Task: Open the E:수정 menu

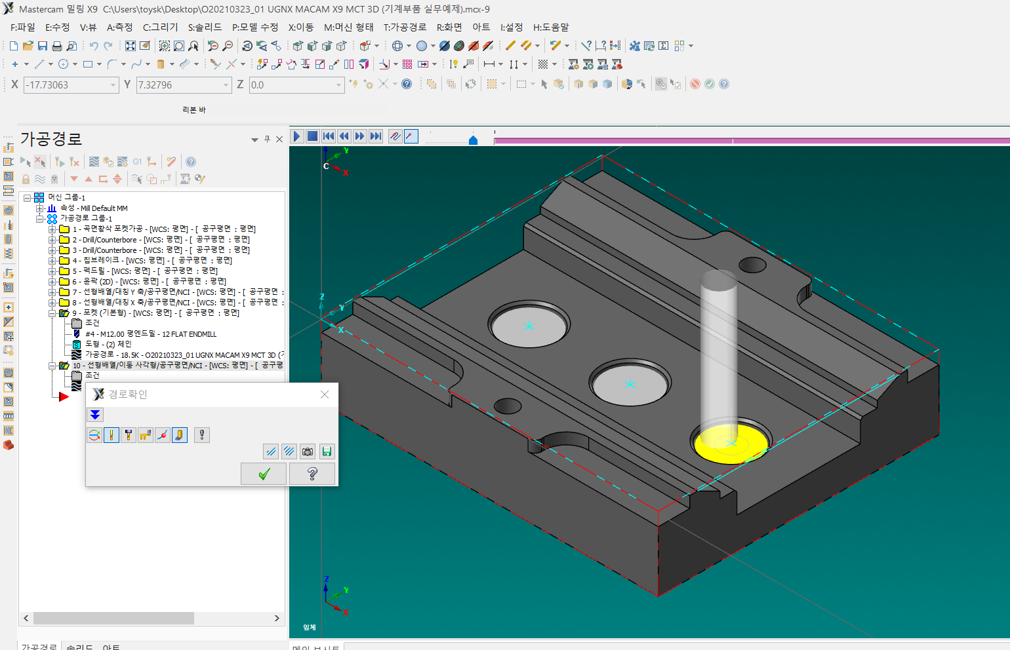Action: pos(58,27)
